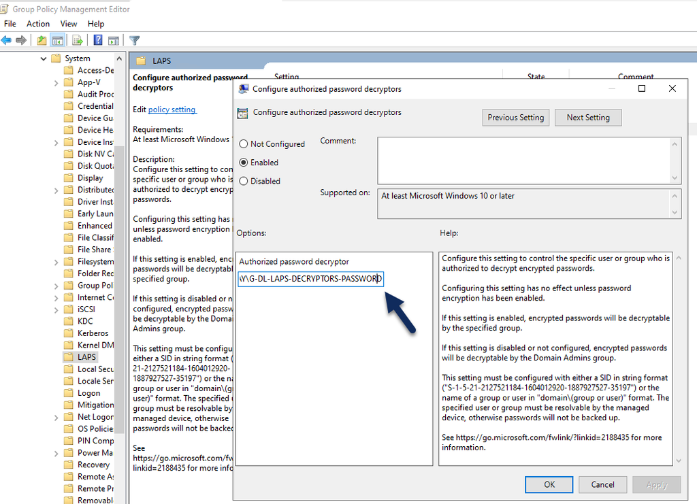Click the Logon folder icon
This screenshot has height=504, width=697.
[69, 393]
